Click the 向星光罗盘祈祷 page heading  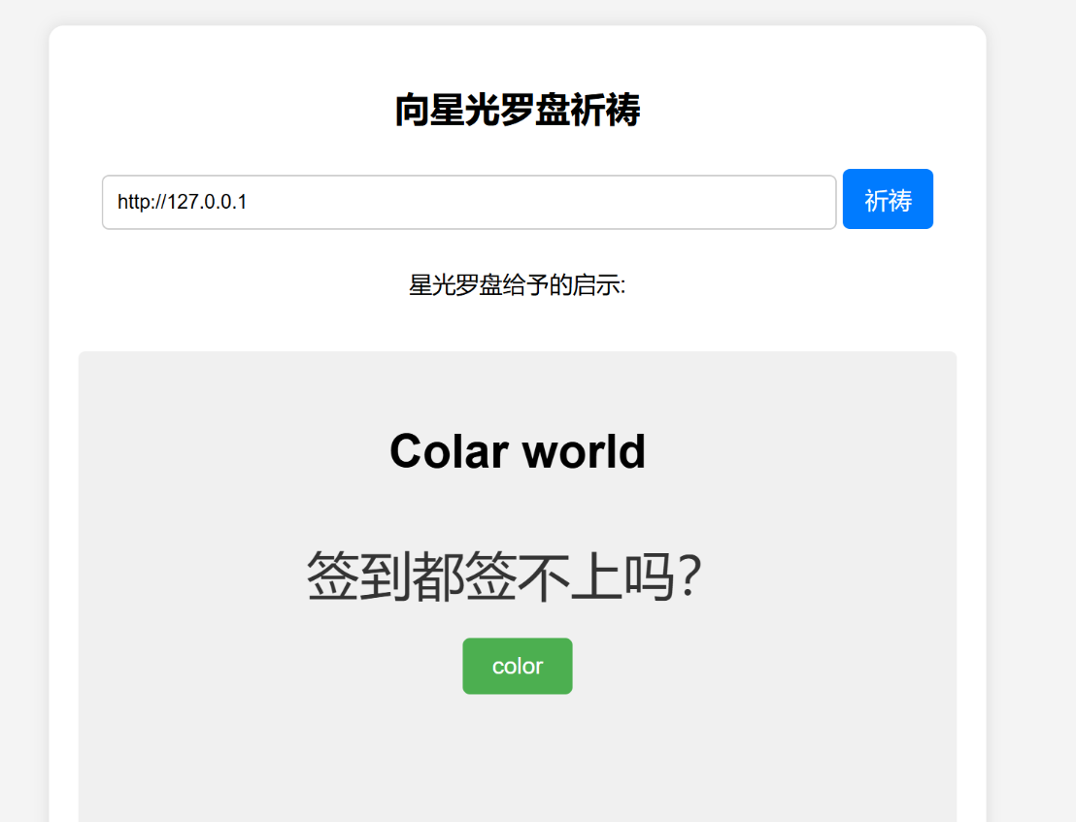click(x=517, y=111)
